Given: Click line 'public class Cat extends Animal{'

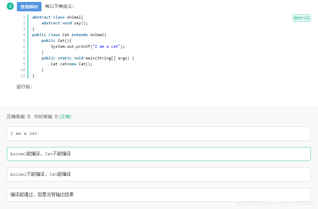Looking at the screenshot, I should (69, 35).
